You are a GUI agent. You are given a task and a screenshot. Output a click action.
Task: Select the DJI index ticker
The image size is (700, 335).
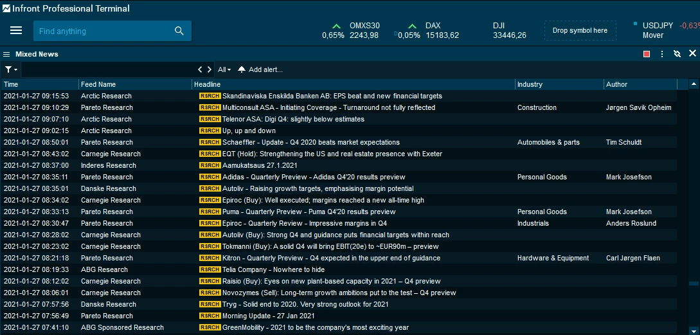(509, 30)
